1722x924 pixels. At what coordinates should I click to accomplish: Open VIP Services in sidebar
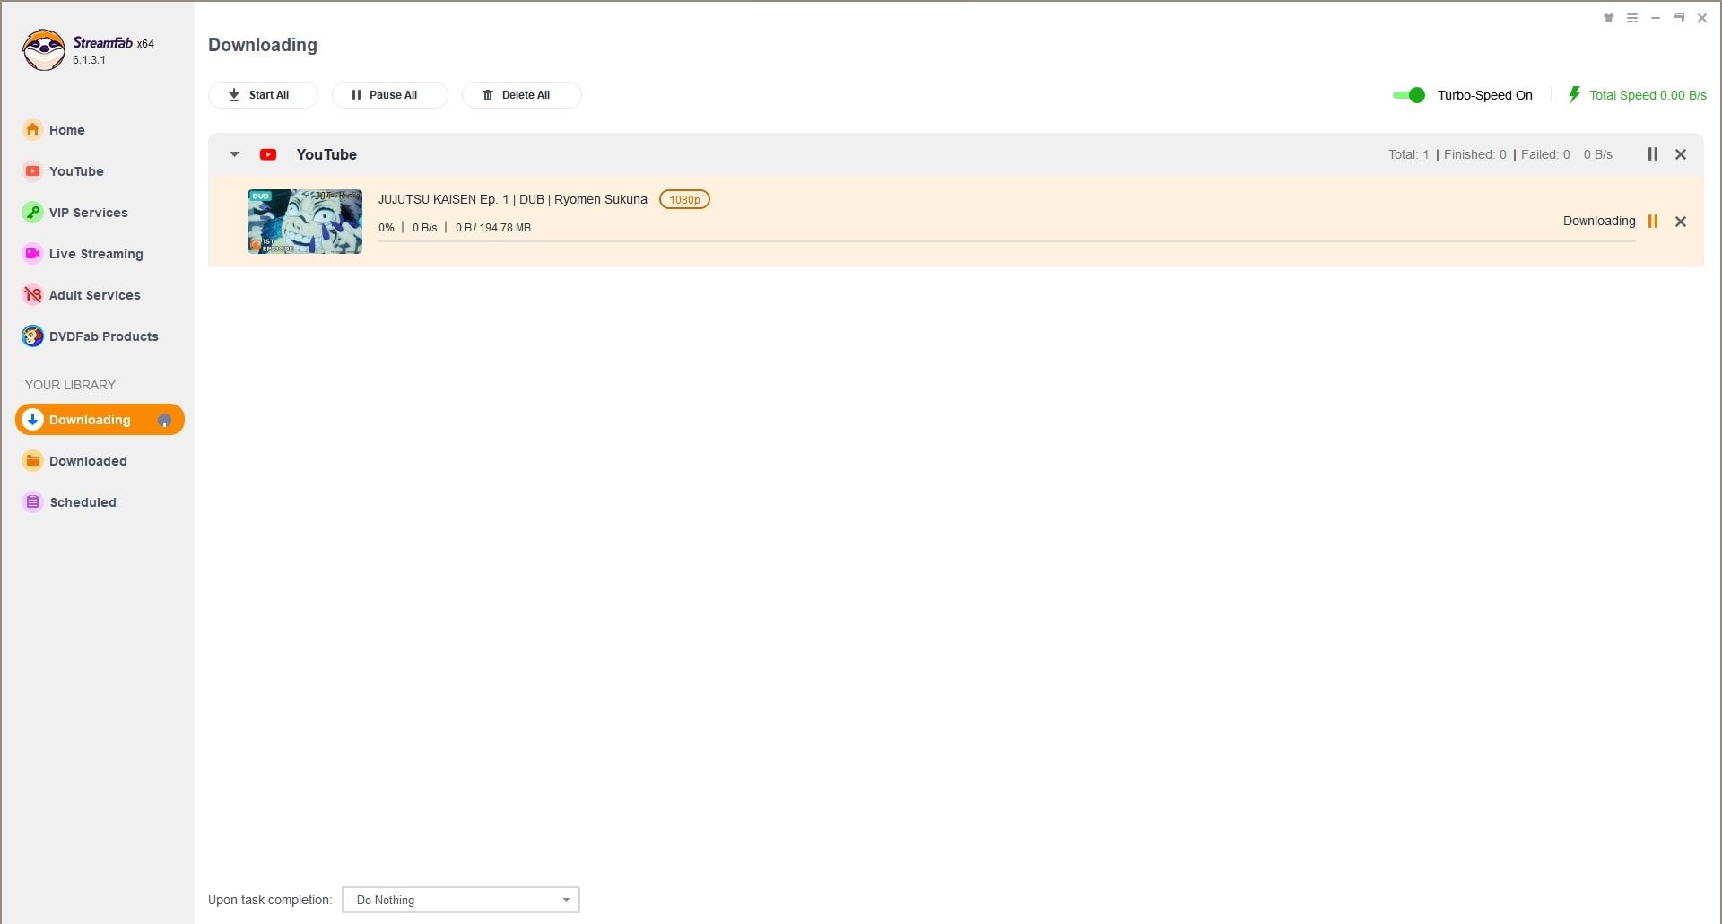75,213
